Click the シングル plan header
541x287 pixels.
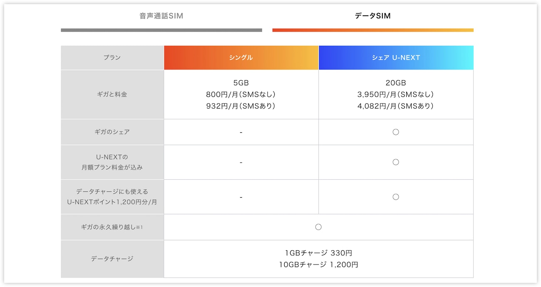(241, 58)
